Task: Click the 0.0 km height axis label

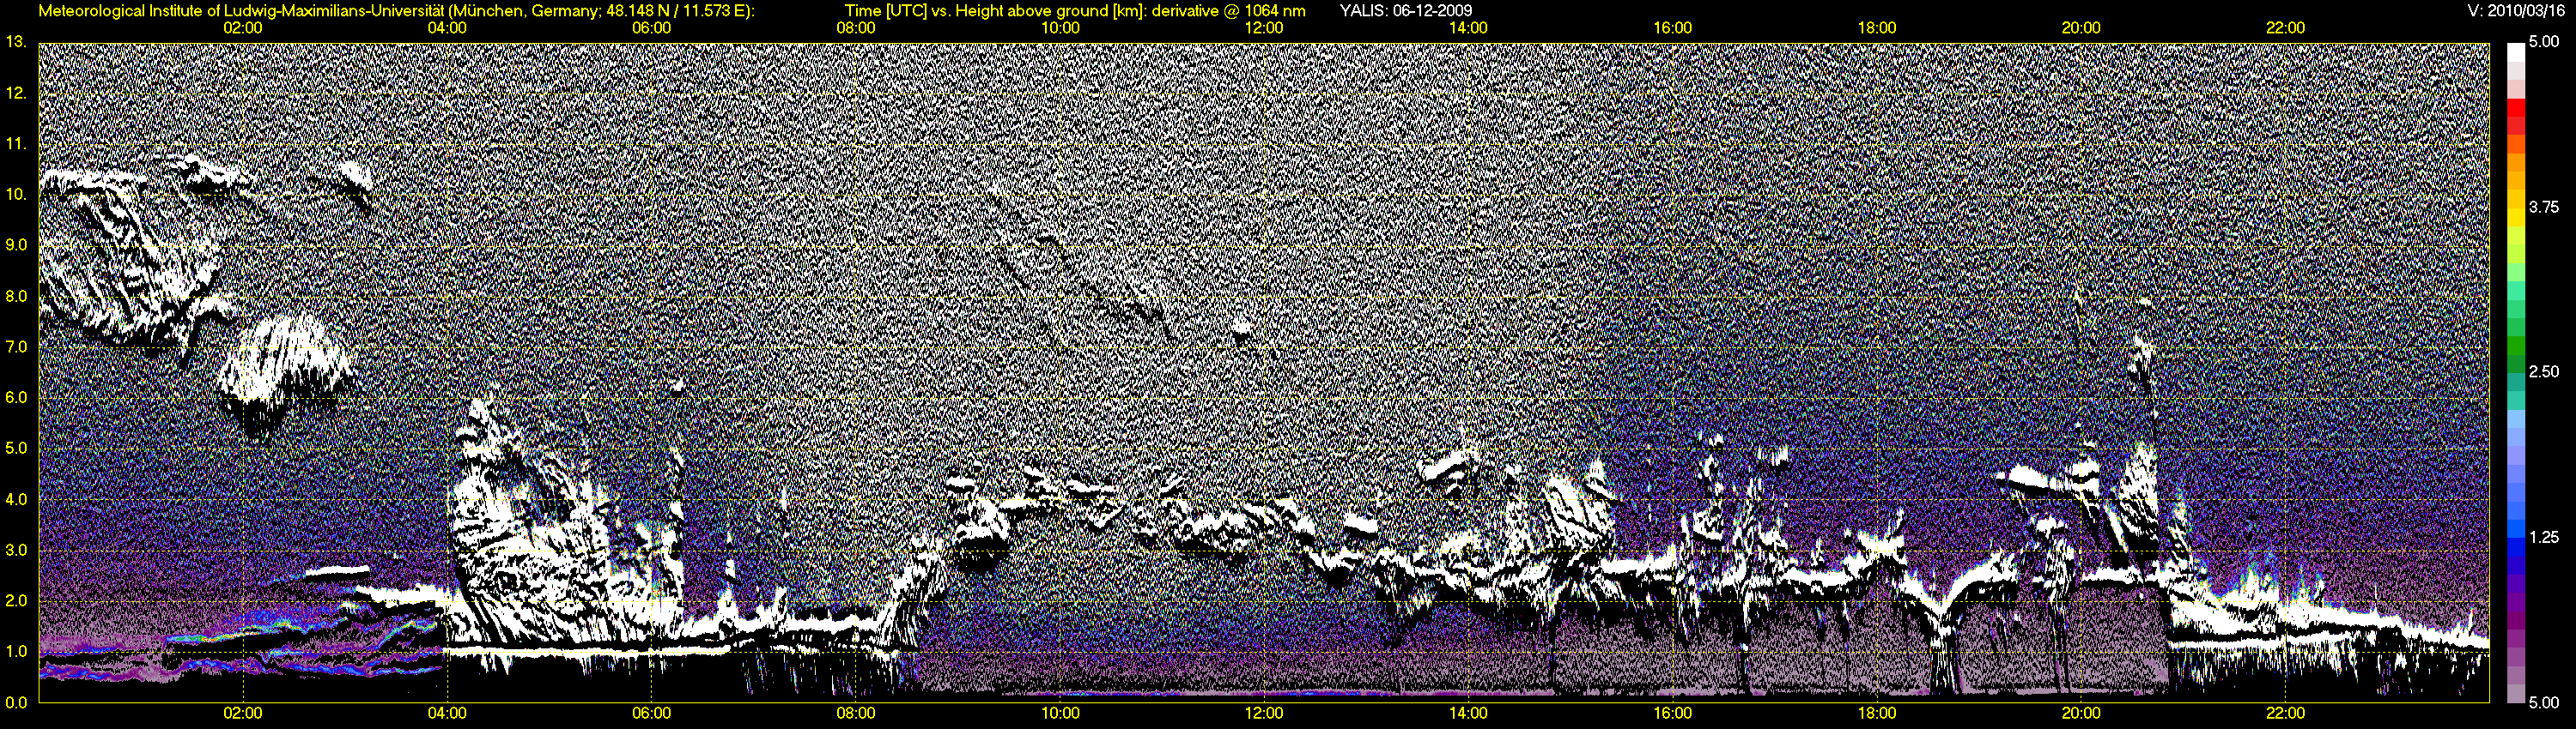Action: (16, 702)
